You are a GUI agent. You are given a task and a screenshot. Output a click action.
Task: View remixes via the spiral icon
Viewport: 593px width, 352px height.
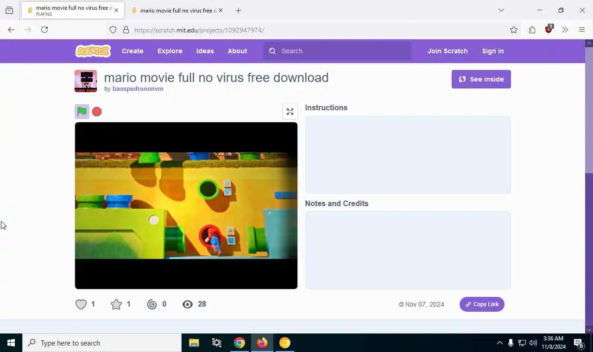(152, 304)
